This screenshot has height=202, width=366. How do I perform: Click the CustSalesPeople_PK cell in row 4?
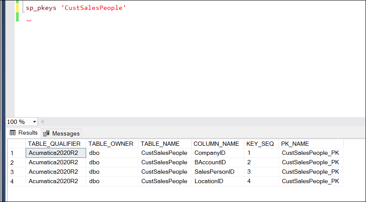tap(310, 181)
